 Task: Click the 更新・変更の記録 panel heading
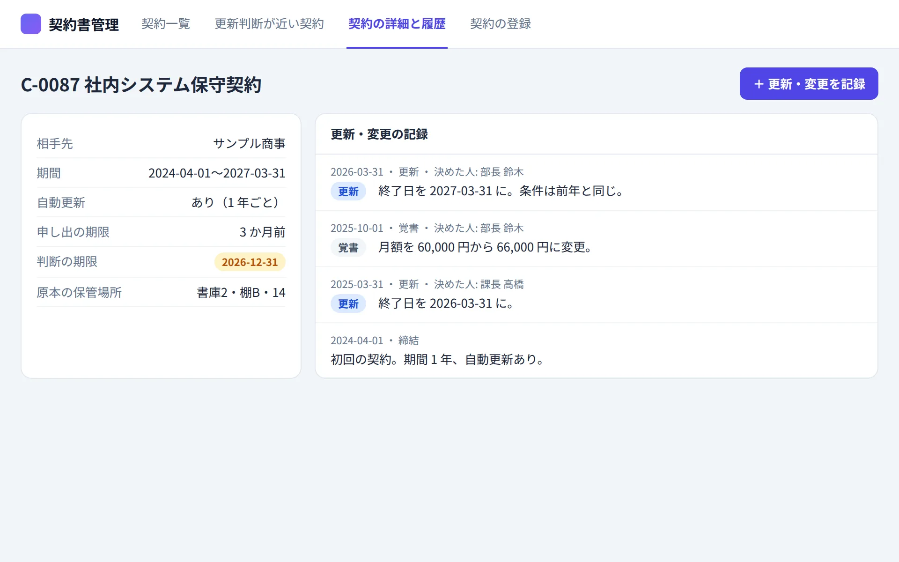point(379,134)
